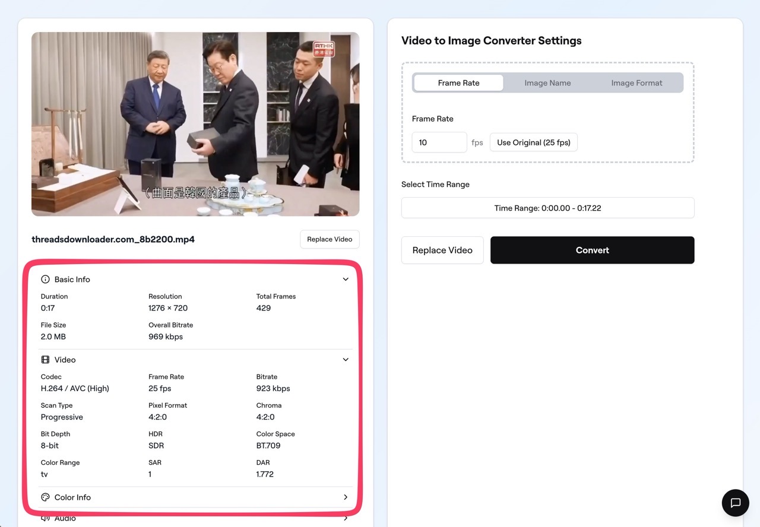Click Replace Video next to Convert
Image resolution: width=760 pixels, height=527 pixels.
442,250
